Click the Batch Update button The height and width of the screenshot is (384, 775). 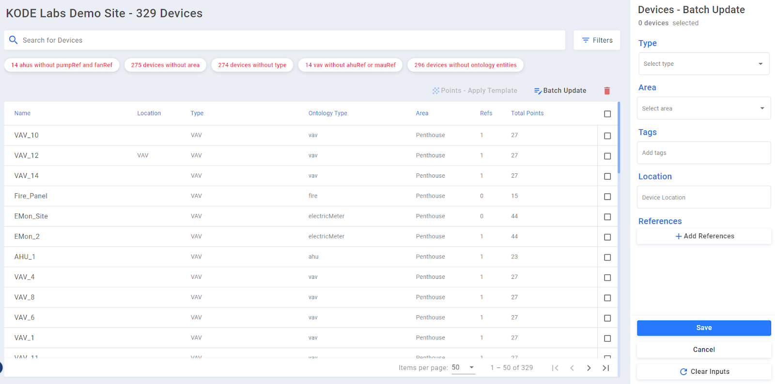tap(560, 91)
